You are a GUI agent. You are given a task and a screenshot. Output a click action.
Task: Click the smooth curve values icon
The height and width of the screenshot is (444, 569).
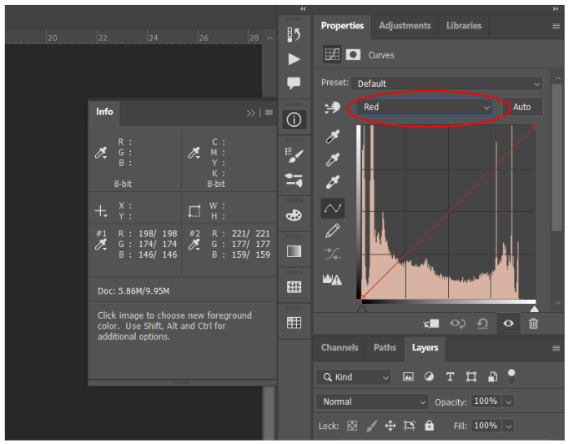click(332, 254)
